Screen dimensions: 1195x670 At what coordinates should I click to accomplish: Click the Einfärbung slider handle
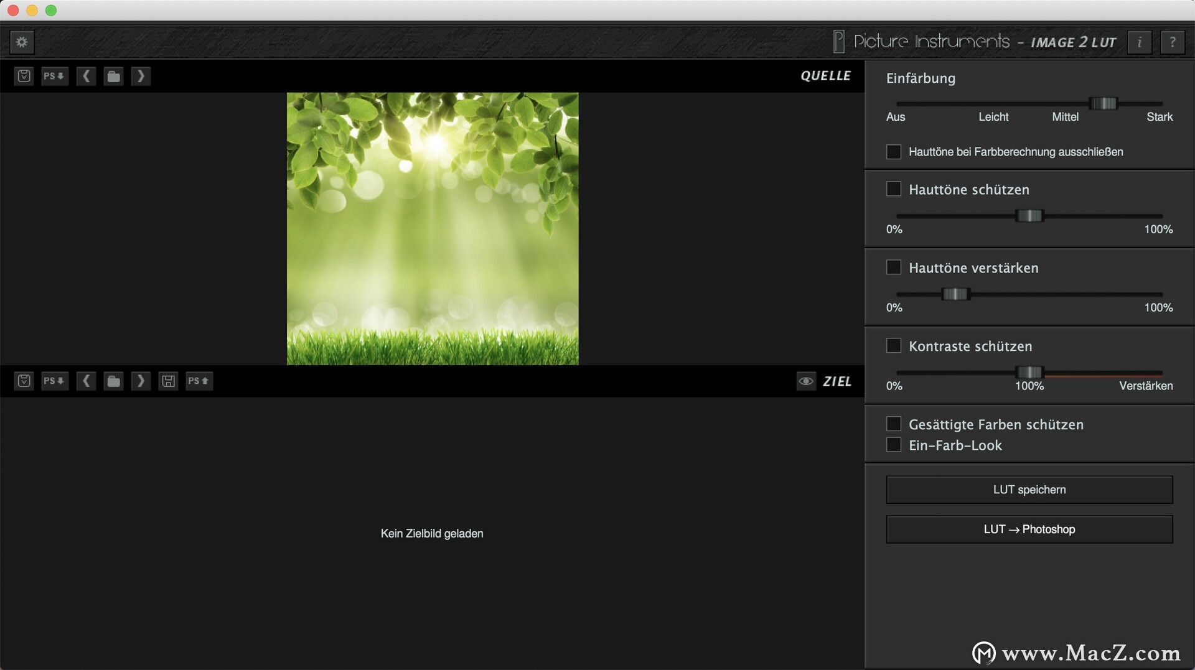click(1104, 103)
